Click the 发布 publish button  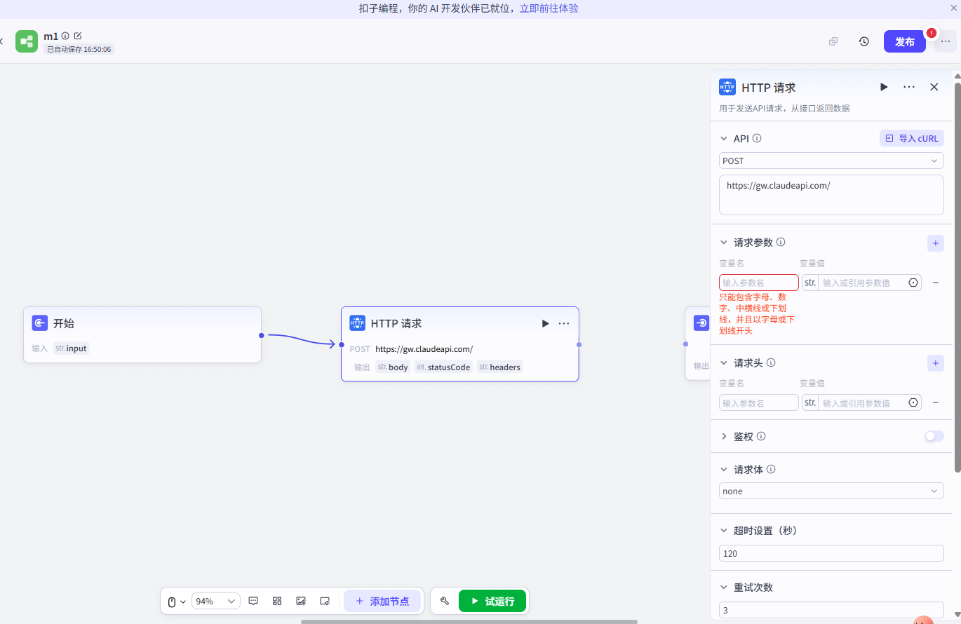904,41
